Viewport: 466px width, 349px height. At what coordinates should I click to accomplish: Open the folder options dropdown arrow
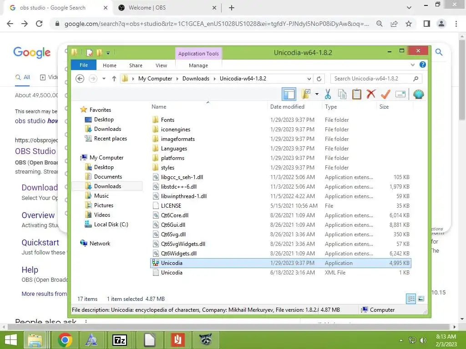tap(317, 95)
